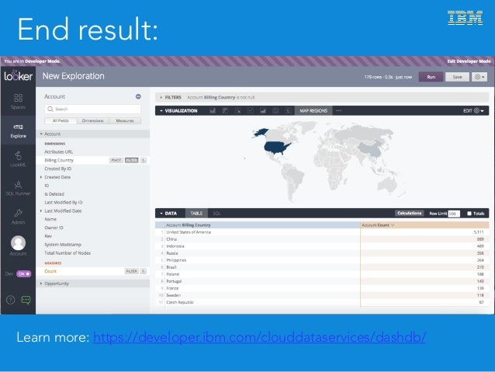This screenshot has height=372, width=495.
Task: Open the Calculations button
Action: (409, 214)
